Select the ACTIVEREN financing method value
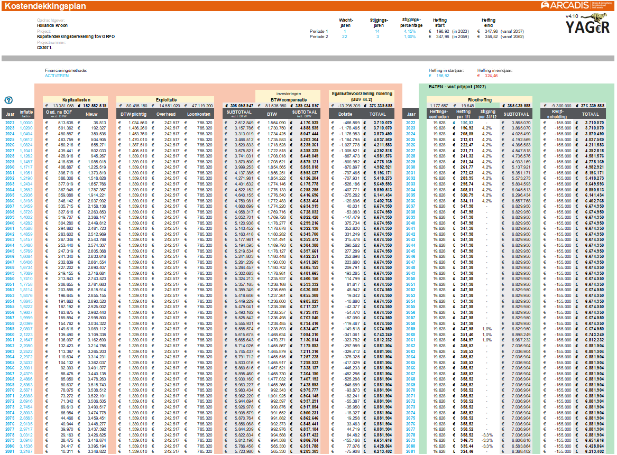Image resolution: width=617 pixels, height=455 pixels. tap(57, 76)
